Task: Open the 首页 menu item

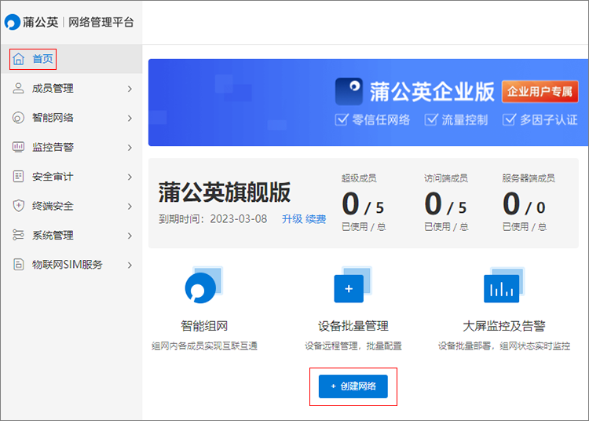Action: point(71,59)
